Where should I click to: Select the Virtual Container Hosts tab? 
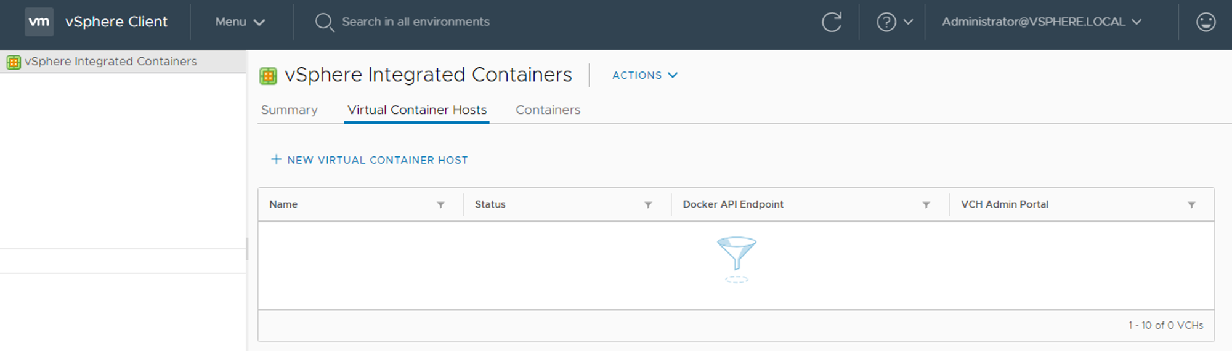416,110
